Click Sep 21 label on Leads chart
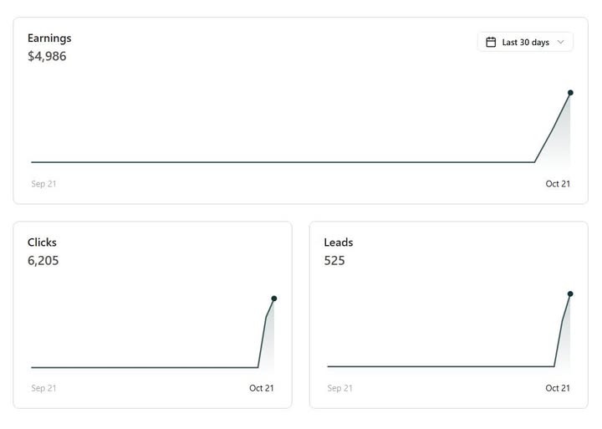 point(340,388)
